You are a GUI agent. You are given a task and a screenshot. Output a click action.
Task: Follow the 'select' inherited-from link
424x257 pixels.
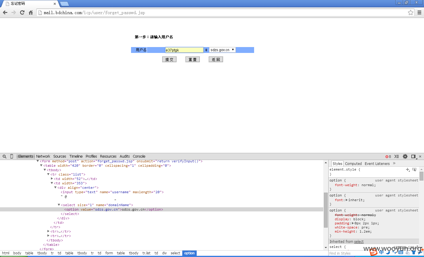tap(359, 242)
